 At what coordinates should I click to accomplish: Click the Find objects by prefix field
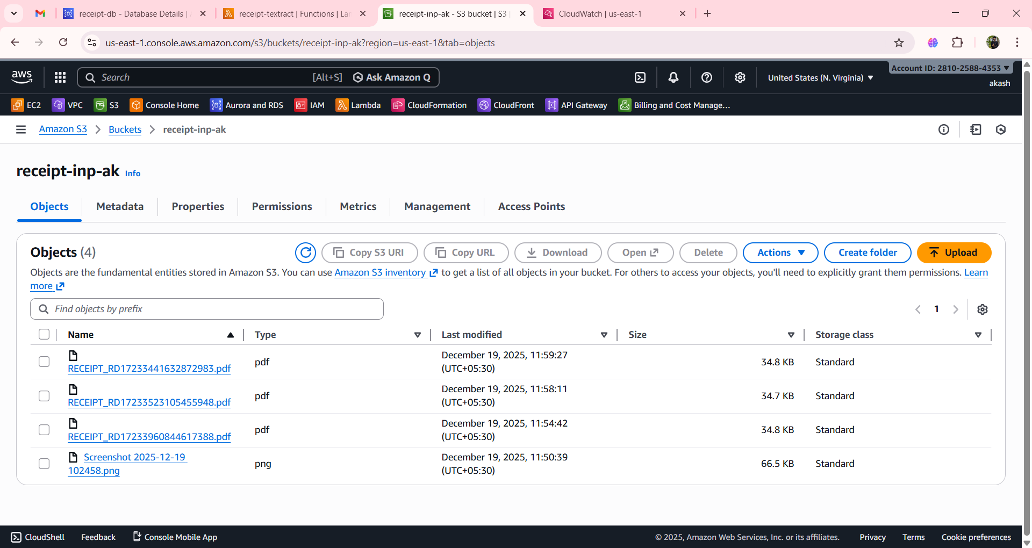(206, 309)
